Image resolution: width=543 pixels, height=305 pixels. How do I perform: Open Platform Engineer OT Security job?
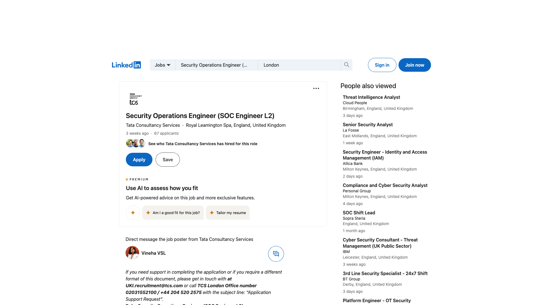377,300
